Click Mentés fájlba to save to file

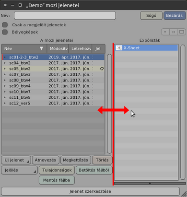click(57, 180)
